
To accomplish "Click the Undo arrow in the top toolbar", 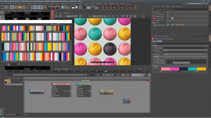I will (3, 7).
